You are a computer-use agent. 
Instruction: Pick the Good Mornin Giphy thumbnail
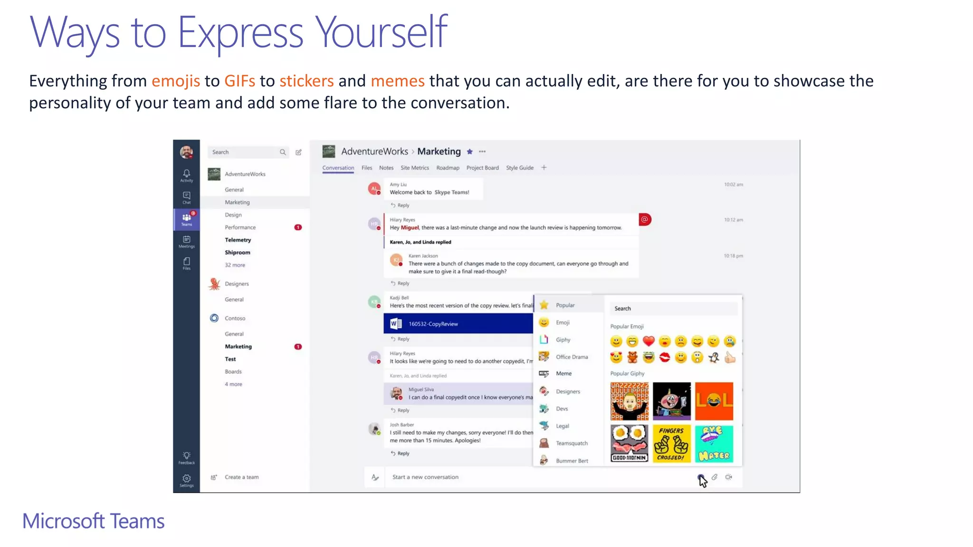tap(630, 443)
